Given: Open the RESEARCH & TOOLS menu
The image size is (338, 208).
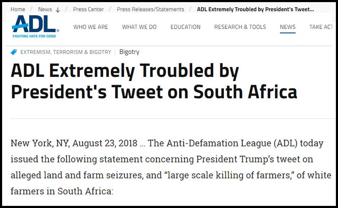Looking at the screenshot, I should point(240,27).
